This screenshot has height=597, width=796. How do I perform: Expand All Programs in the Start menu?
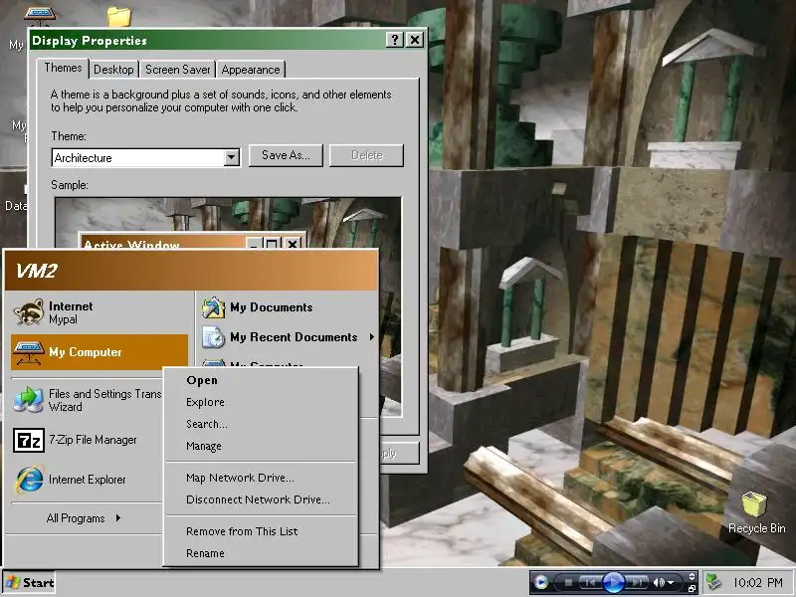click(84, 518)
